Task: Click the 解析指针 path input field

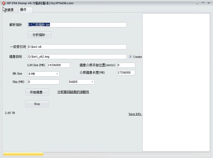Action: 77,25
